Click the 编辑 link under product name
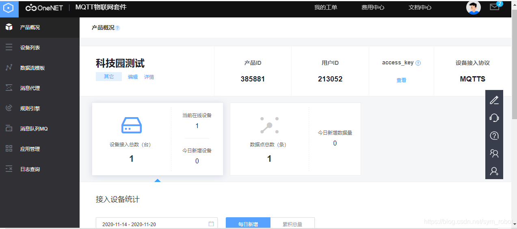Screen dimensions: 517x229 (x=133, y=77)
